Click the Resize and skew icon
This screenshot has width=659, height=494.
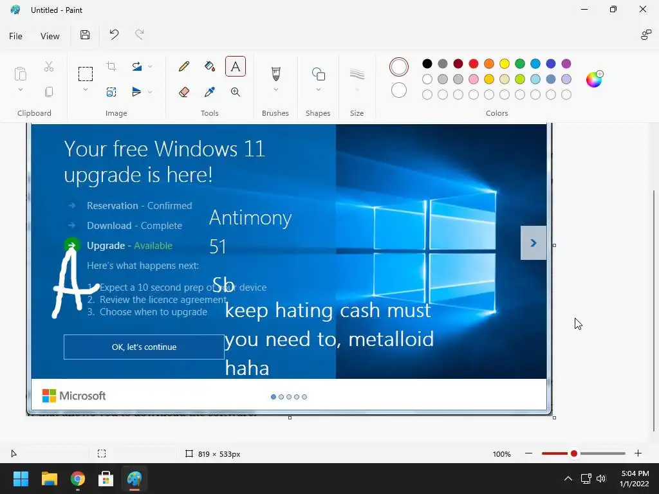(111, 92)
